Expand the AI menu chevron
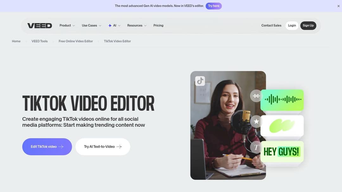Image resolution: width=342 pixels, height=192 pixels. tap(119, 26)
